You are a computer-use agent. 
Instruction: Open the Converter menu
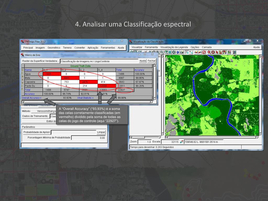(80, 48)
